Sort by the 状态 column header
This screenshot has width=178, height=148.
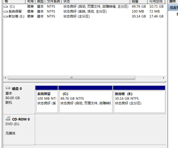pyautogui.click(x=67, y=1)
